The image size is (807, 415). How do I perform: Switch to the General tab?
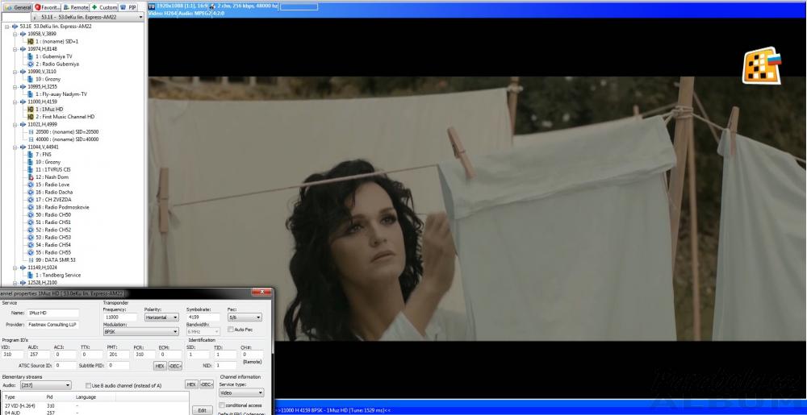18,7
